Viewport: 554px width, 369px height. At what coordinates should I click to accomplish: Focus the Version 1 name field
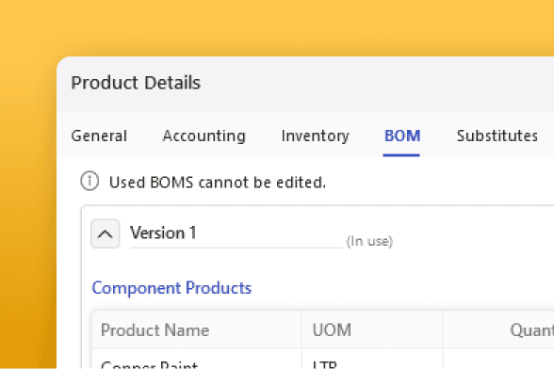click(236, 233)
